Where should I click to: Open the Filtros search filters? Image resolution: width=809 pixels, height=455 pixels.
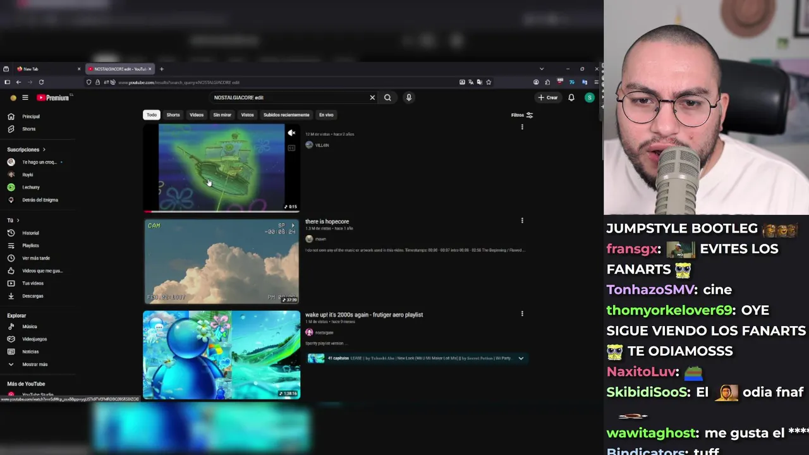coord(522,115)
